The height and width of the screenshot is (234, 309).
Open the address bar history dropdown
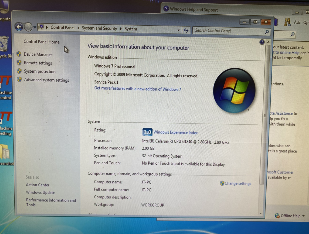178,30
